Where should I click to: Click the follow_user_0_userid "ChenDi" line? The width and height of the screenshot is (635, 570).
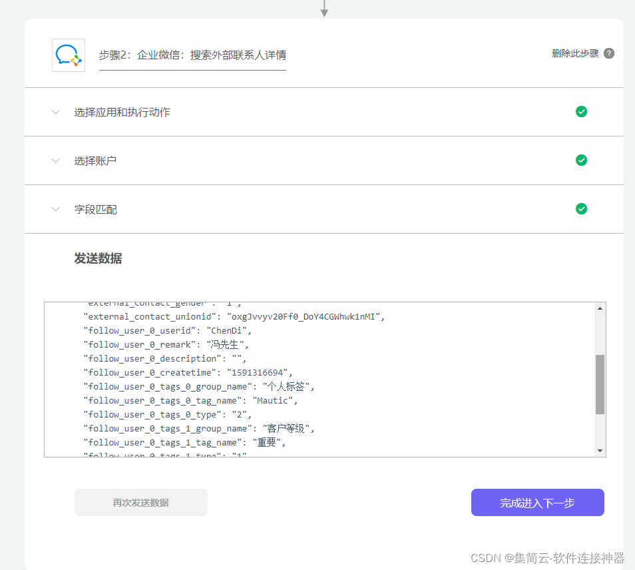pos(167,330)
